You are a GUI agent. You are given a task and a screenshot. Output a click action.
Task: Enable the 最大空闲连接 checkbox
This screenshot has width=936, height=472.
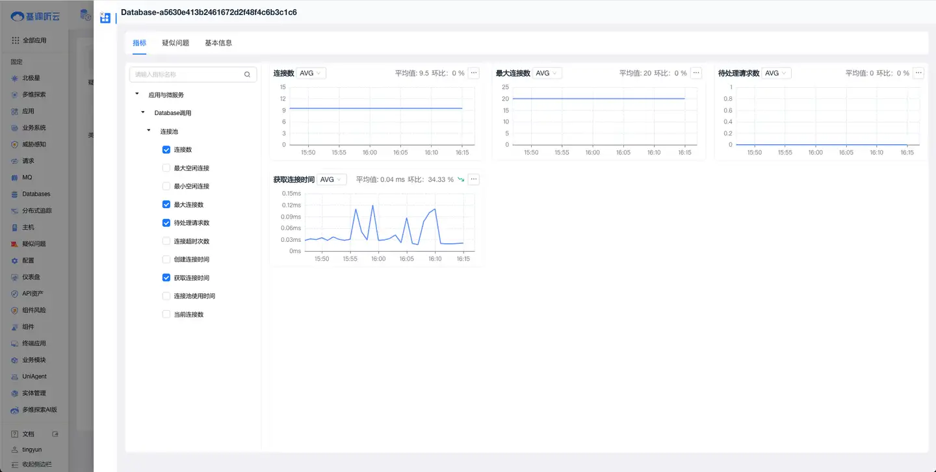[x=166, y=168]
